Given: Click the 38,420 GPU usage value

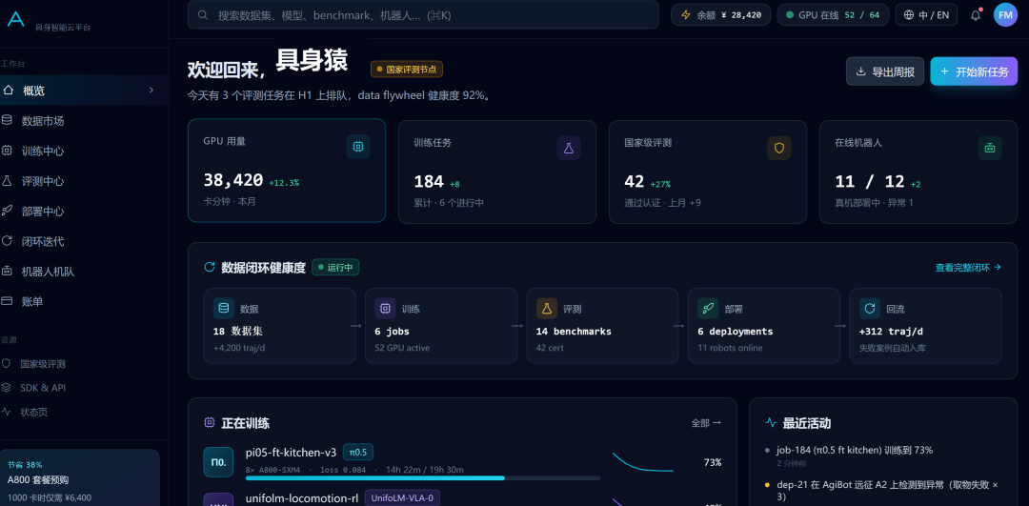Looking at the screenshot, I should (233, 180).
